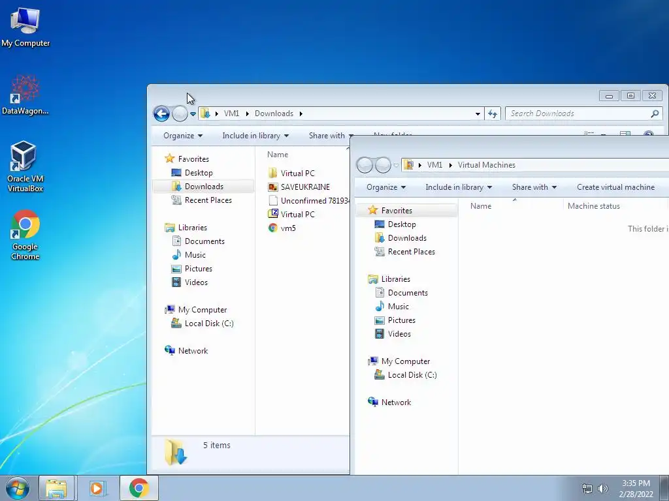
Task: Click Windows Explorer on the taskbar
Action: 56,488
